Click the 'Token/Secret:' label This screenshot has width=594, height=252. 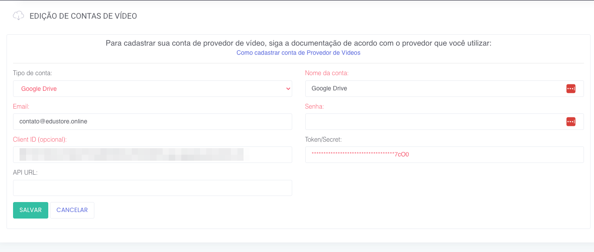[x=324, y=139]
